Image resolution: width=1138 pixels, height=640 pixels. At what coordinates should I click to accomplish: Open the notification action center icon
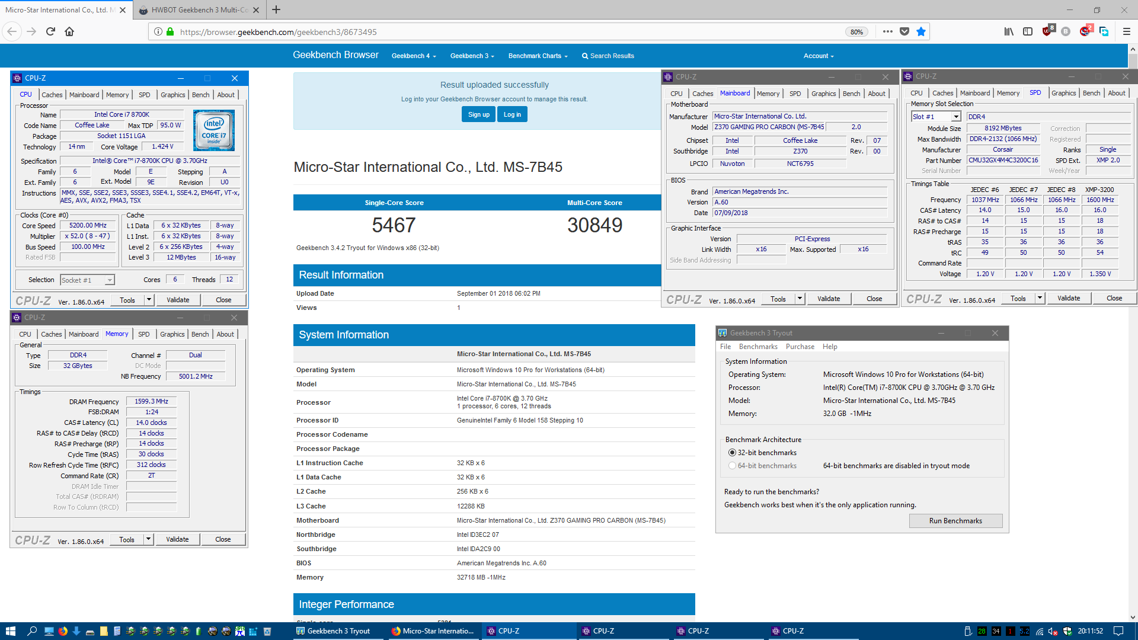[1118, 631]
